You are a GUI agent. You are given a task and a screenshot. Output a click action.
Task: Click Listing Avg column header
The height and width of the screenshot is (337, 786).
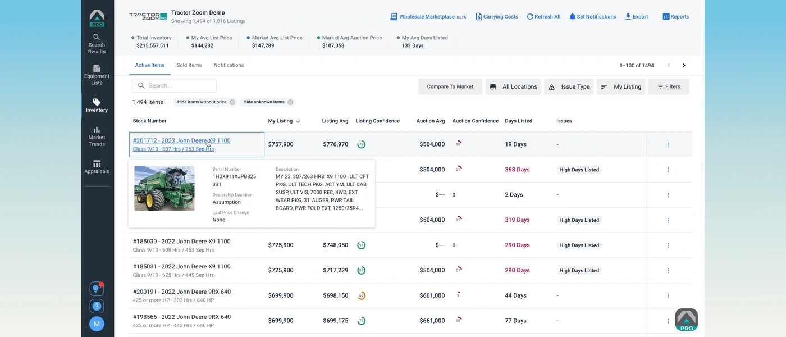coord(335,121)
